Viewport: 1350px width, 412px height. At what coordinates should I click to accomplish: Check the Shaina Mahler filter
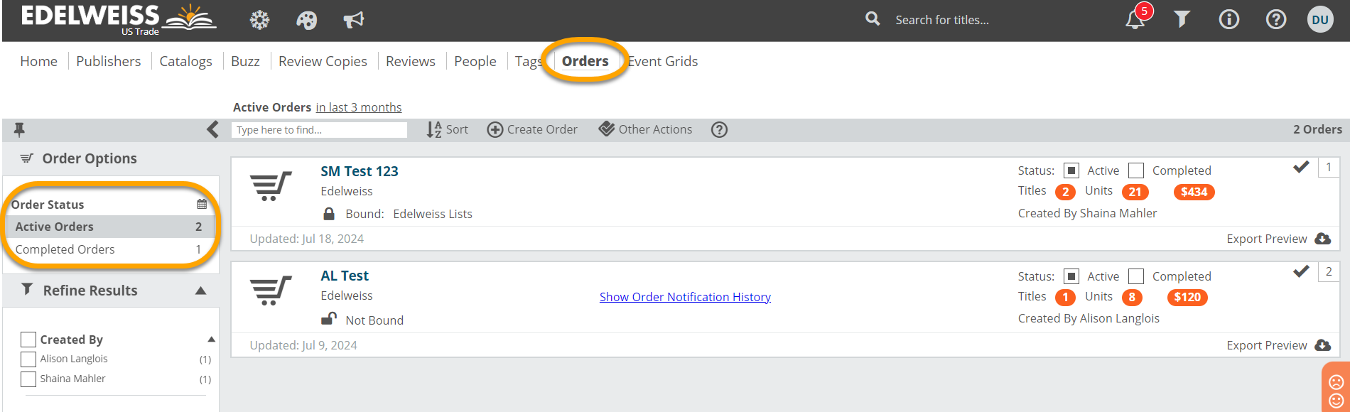coord(28,379)
